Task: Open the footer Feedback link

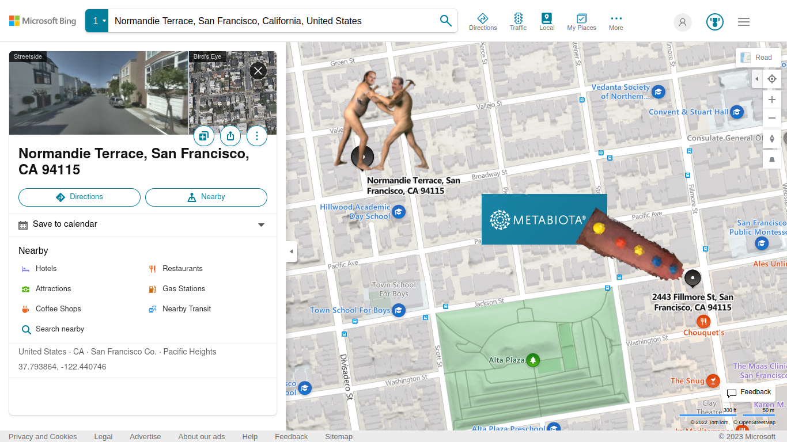Action: [292, 437]
